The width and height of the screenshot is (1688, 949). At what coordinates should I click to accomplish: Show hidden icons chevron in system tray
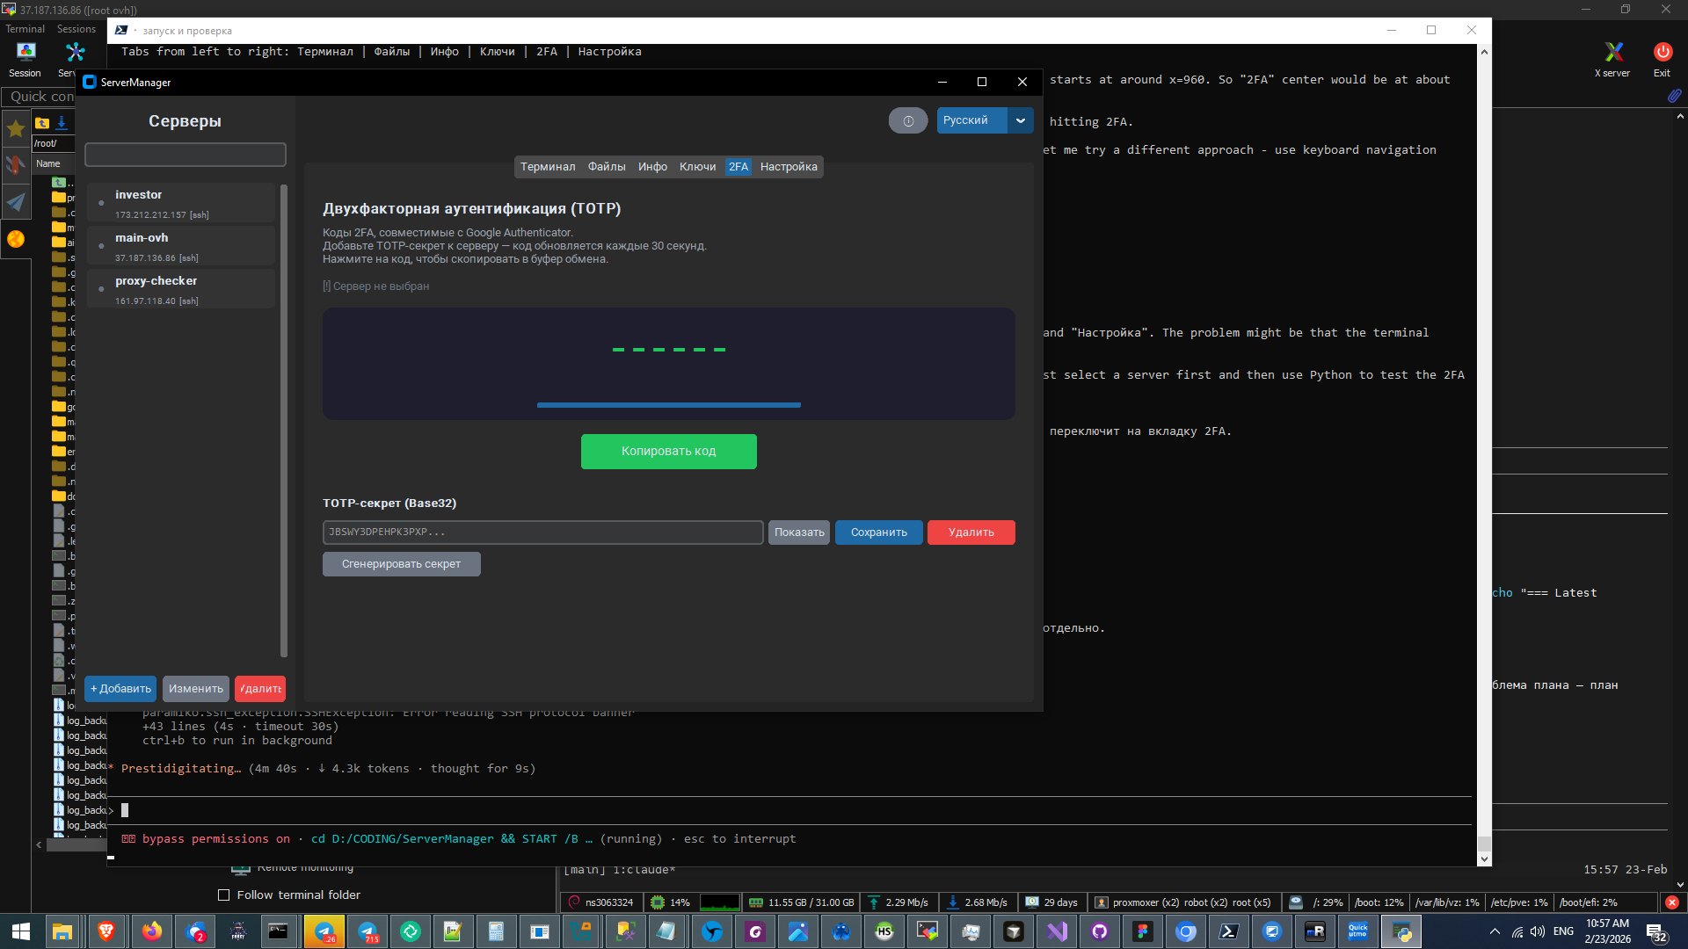(x=1494, y=931)
